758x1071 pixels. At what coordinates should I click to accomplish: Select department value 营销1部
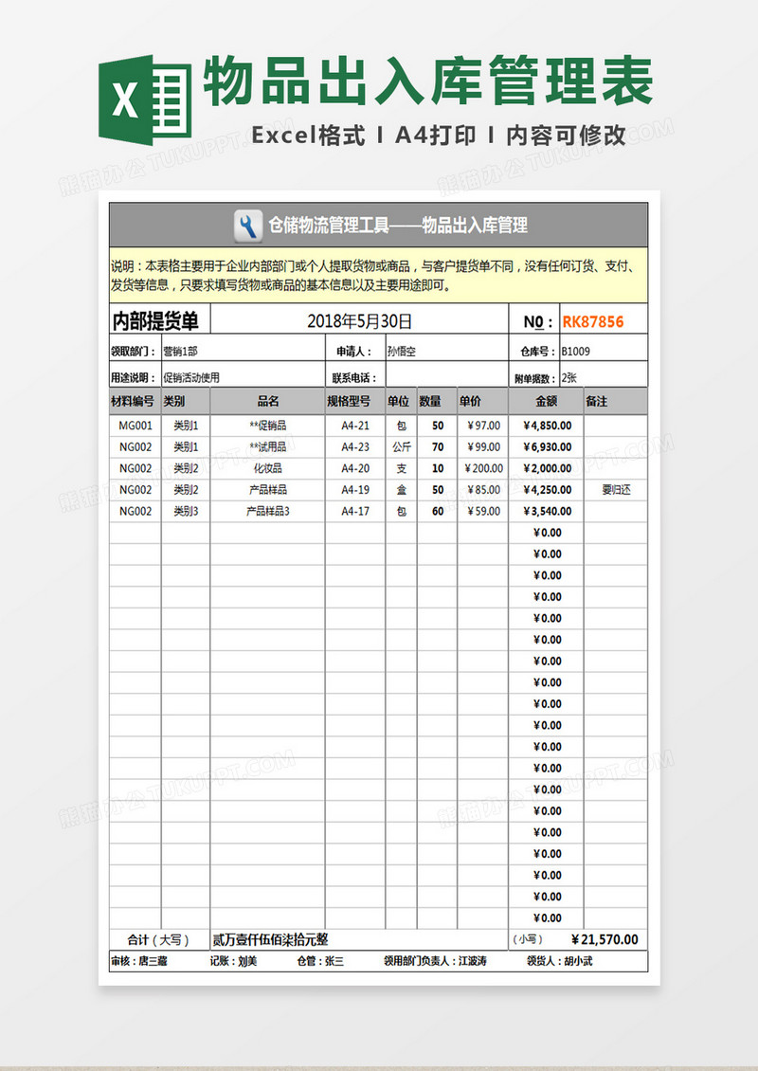[x=181, y=352]
